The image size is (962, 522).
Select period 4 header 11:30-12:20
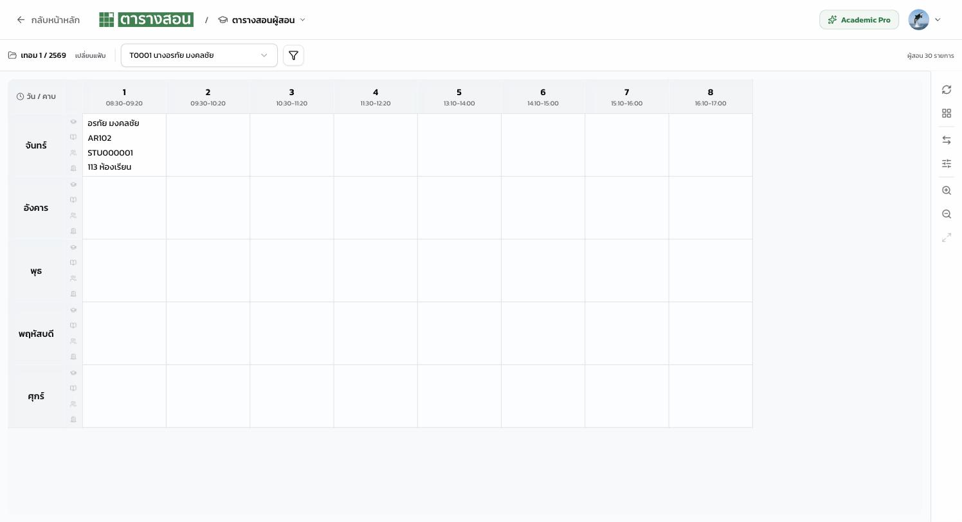tap(376, 96)
